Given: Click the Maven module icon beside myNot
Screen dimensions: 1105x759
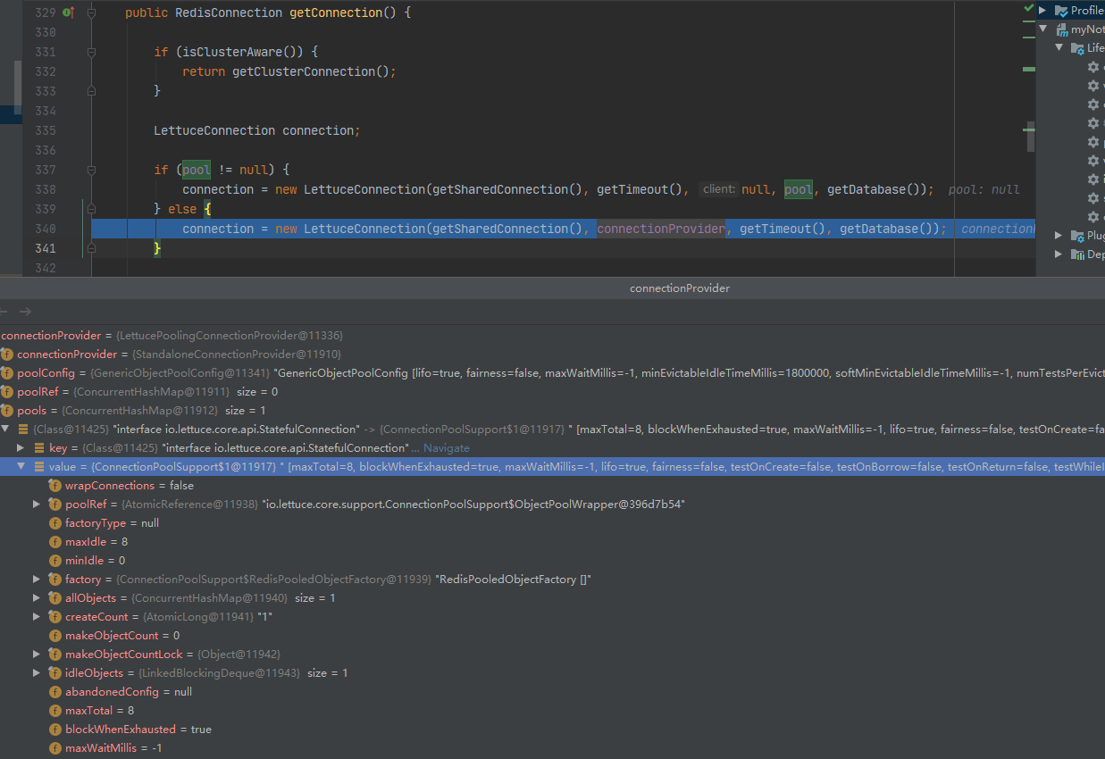Looking at the screenshot, I should pos(1061,29).
